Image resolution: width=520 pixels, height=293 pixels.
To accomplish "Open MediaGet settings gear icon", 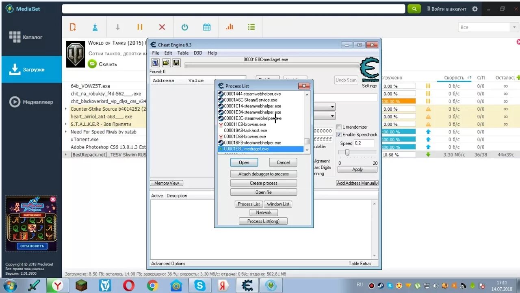I will click(475, 9).
